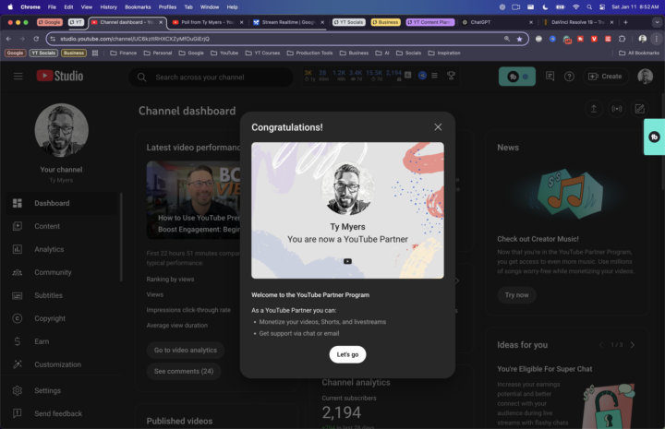Open Analytics in the sidebar
The height and width of the screenshot is (429, 665).
pyautogui.click(x=62, y=249)
